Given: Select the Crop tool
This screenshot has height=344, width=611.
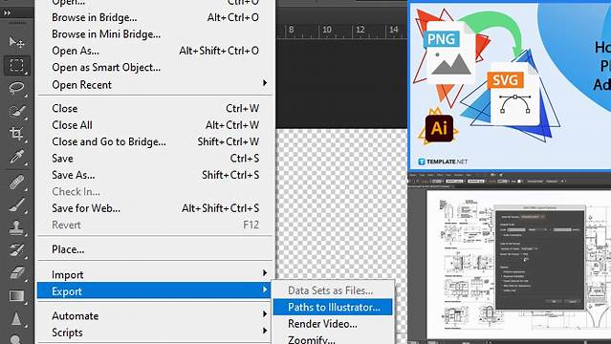Looking at the screenshot, I should 16,134.
